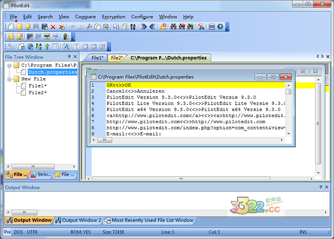The image size is (334, 239).
Task: Open main toolbar options dropdown arrow
Action: (x=227, y=27)
